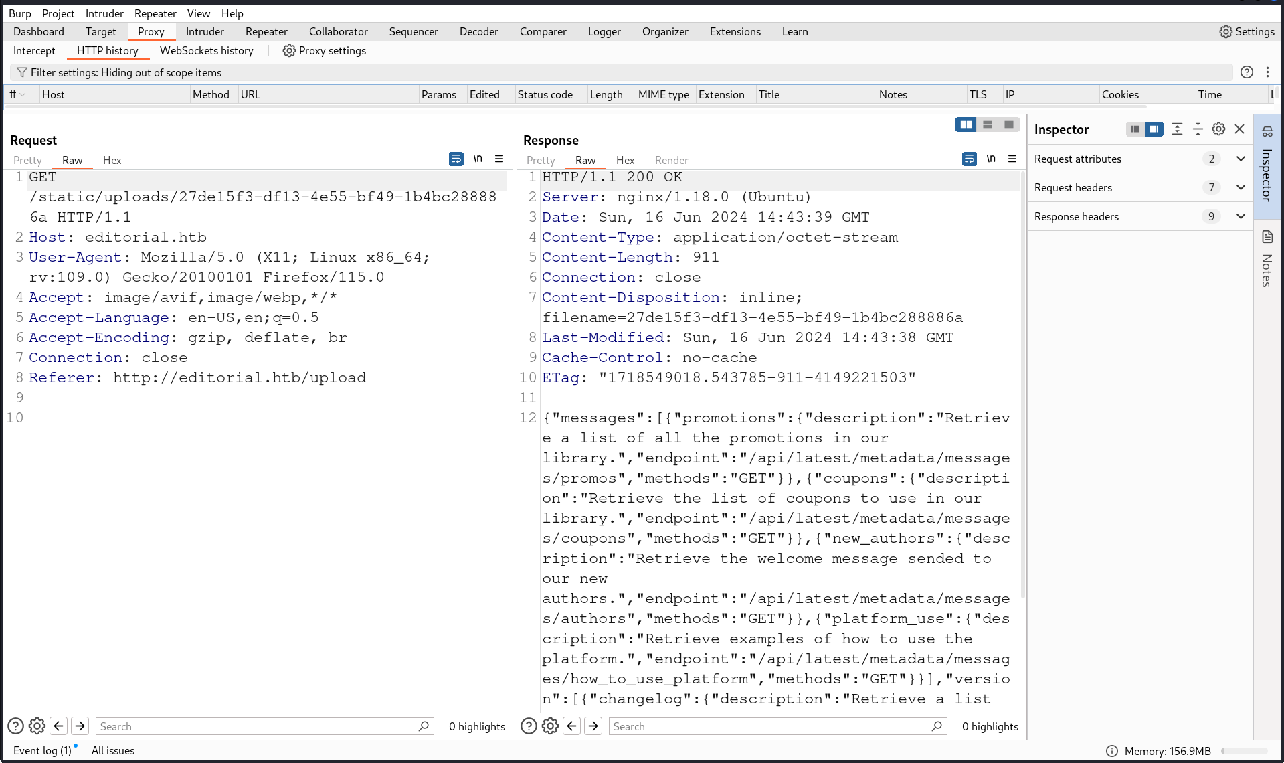Select side-by-side request/response layout

[x=966, y=124]
